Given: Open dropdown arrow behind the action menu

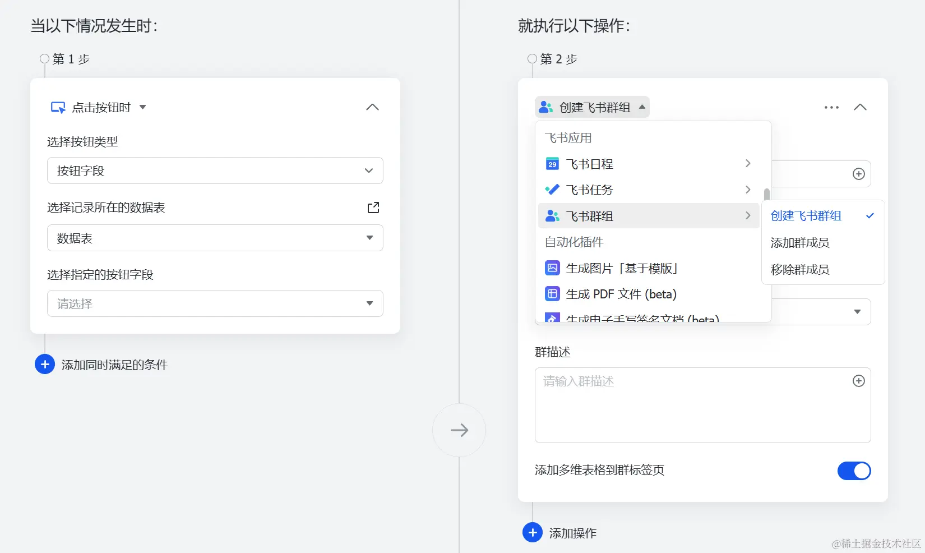Looking at the screenshot, I should tap(857, 312).
